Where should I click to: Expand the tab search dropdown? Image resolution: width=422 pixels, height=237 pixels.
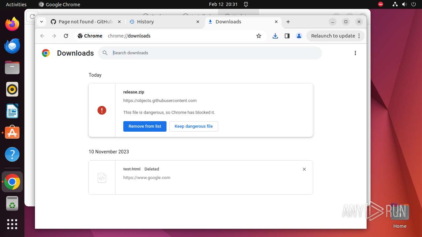click(41, 22)
